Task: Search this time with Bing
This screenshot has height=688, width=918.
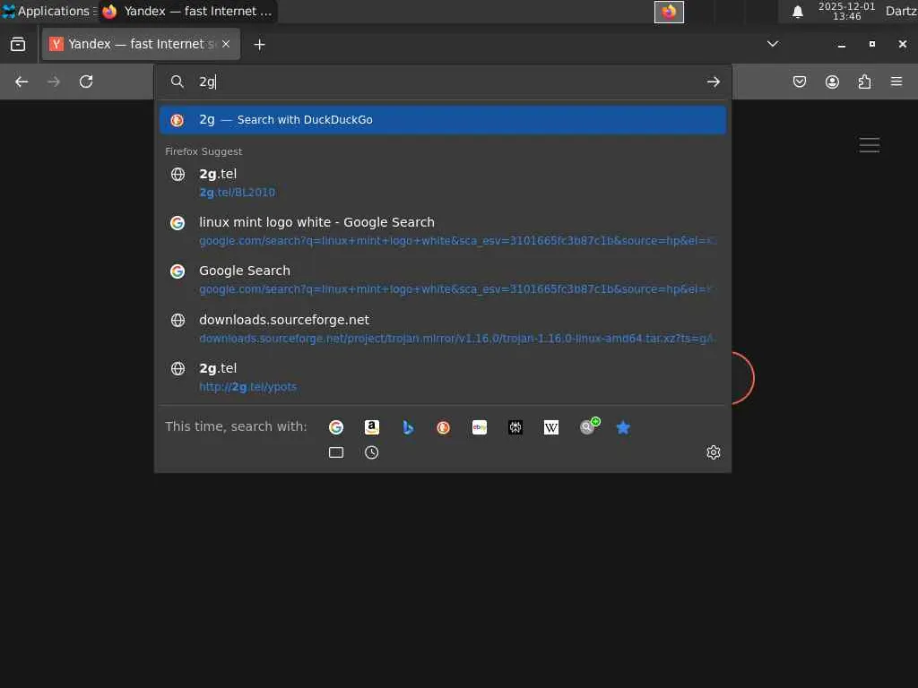Action: pos(408,427)
